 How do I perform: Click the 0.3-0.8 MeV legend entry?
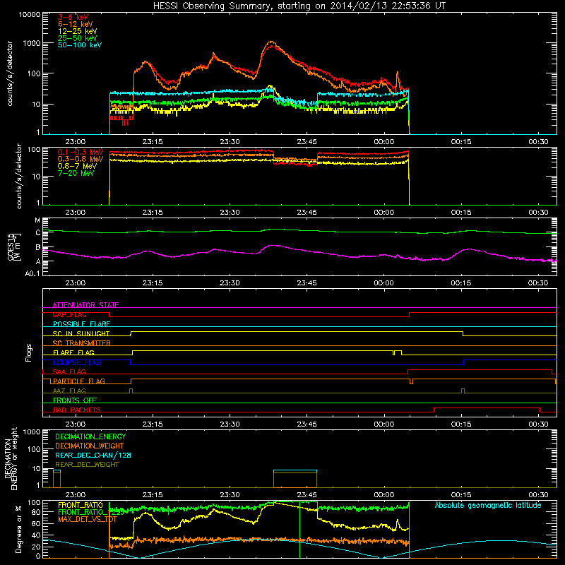click(81, 159)
